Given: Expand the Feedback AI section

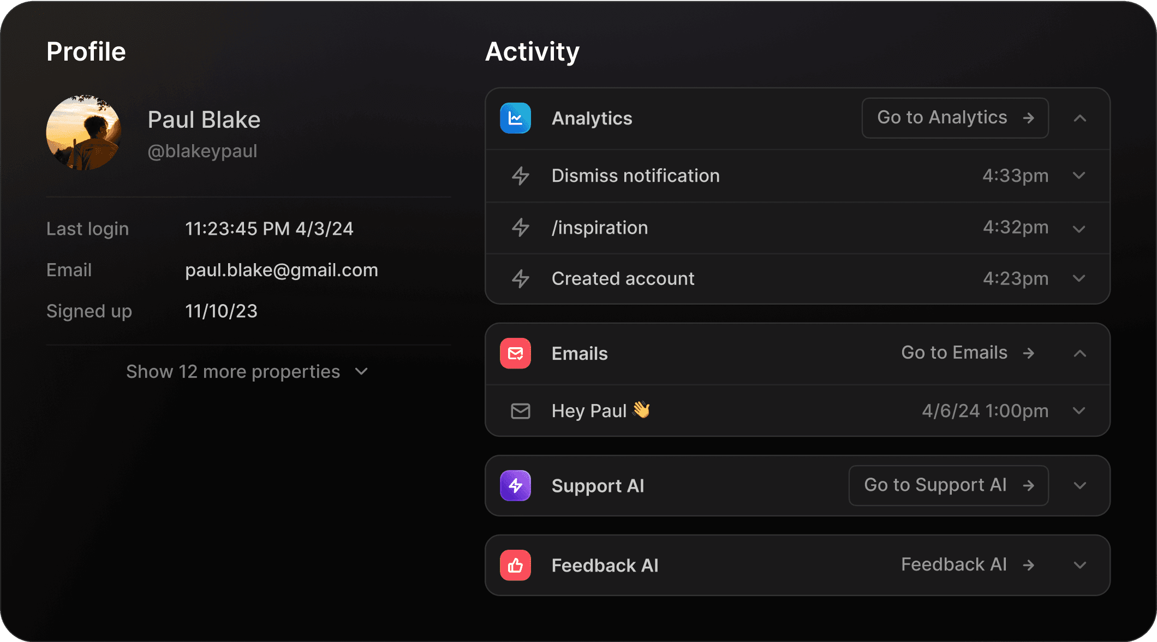Looking at the screenshot, I should pos(1080,565).
